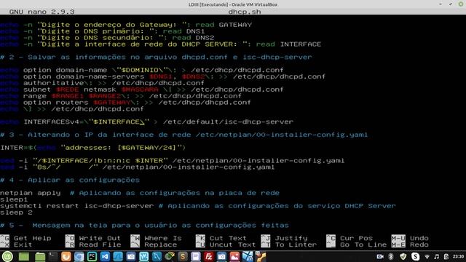Screen dimensions: 466x262
Task: Click the 'INTERFACESv4' line
Action: (147, 122)
